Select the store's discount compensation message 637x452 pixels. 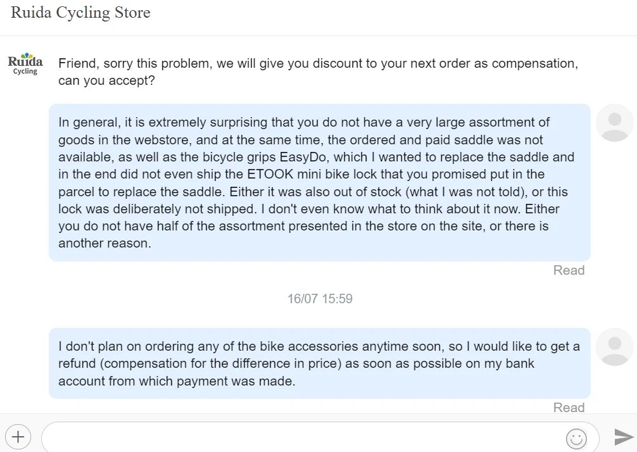(x=317, y=72)
